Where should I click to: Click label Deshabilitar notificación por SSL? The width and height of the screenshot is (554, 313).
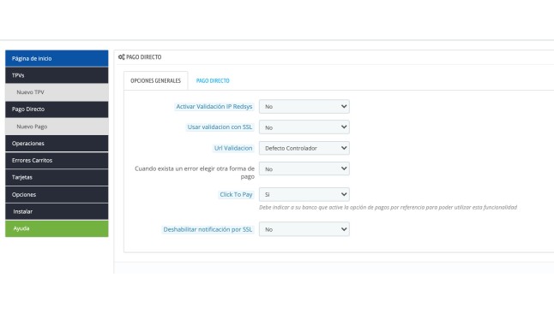click(208, 229)
